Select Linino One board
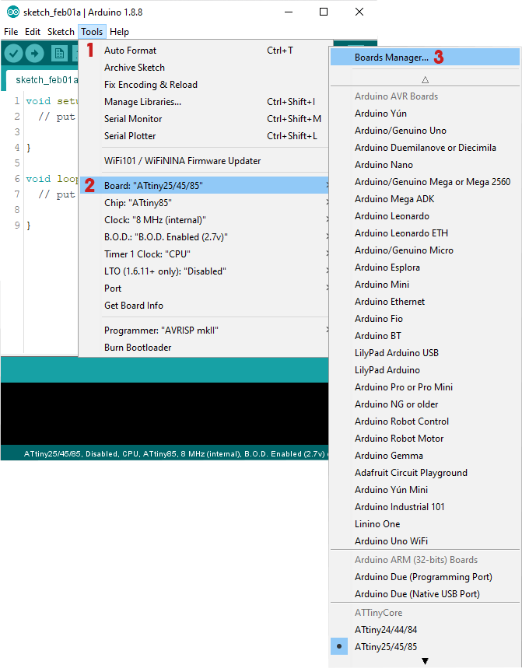522x668 pixels. pyautogui.click(x=425, y=523)
